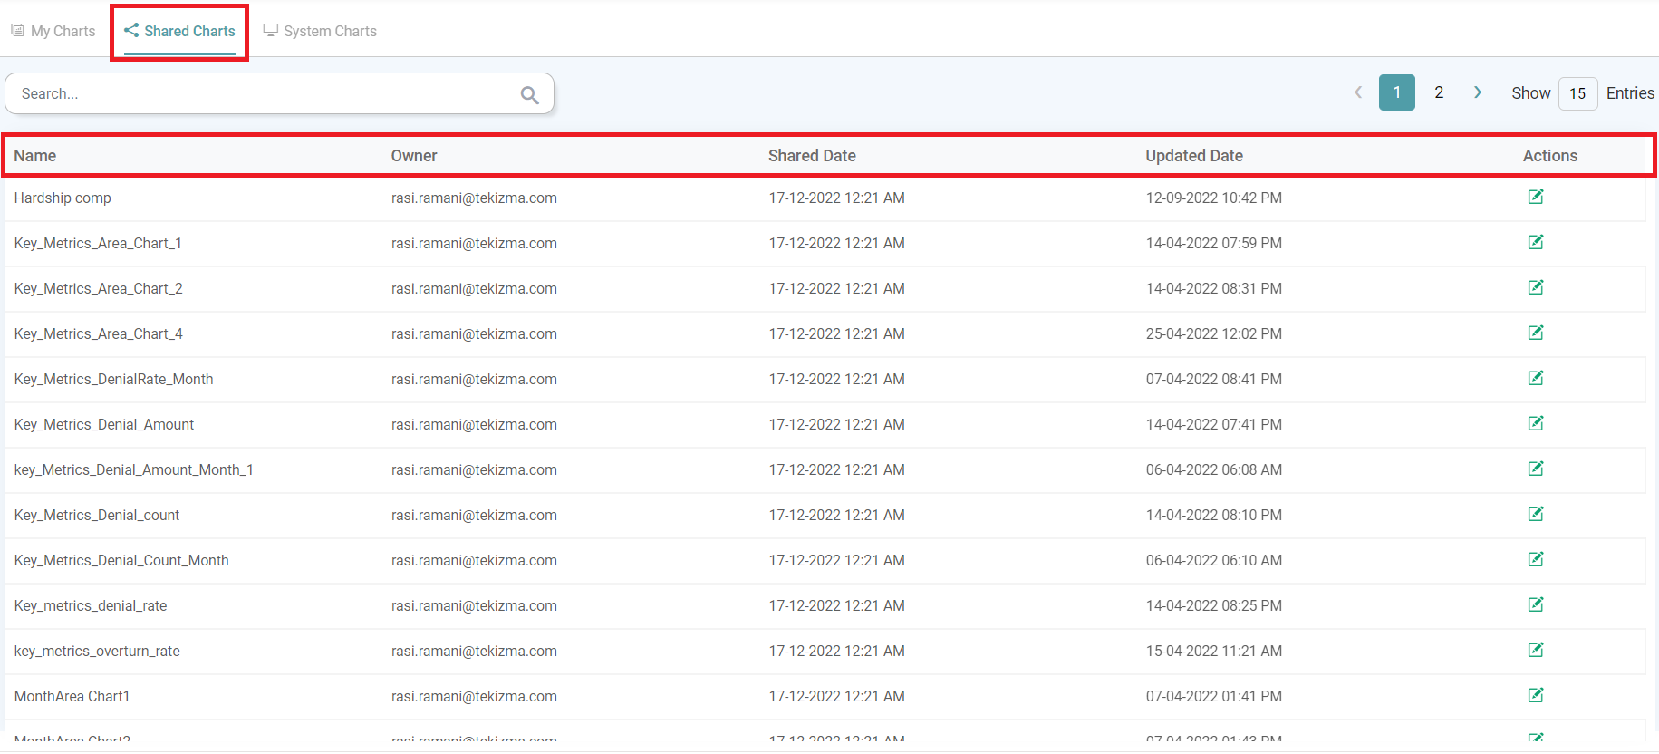
Task: Sort by the Name column header
Action: click(x=35, y=156)
